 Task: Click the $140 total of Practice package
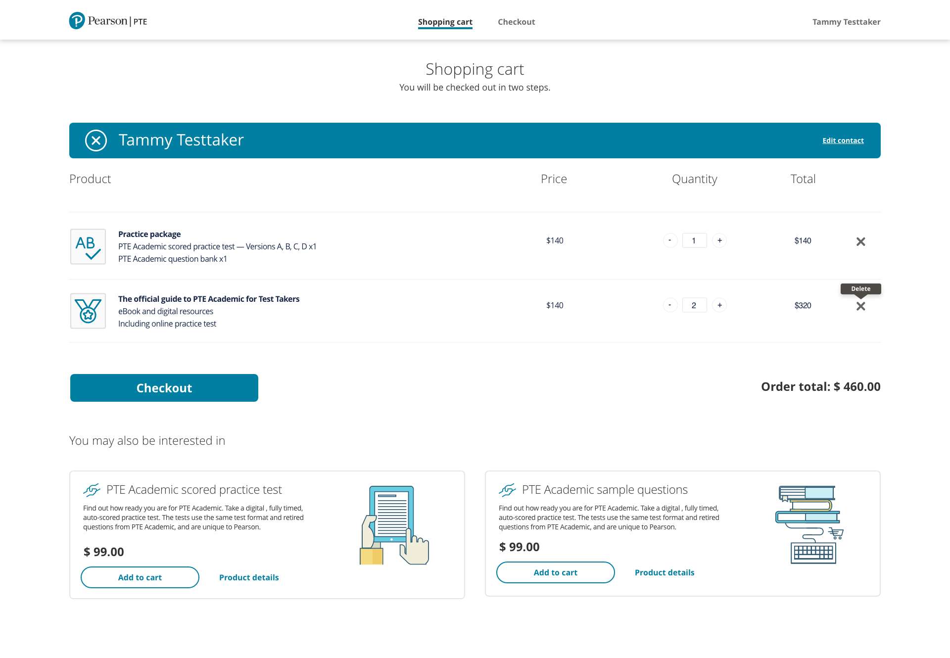click(x=803, y=240)
